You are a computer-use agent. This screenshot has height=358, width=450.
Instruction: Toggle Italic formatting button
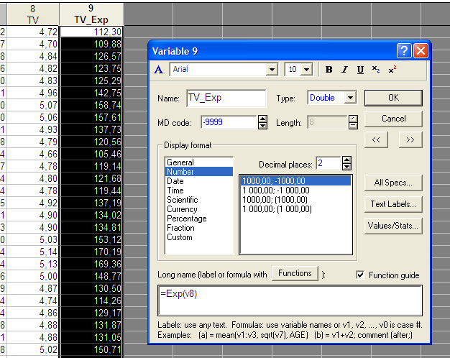click(344, 70)
